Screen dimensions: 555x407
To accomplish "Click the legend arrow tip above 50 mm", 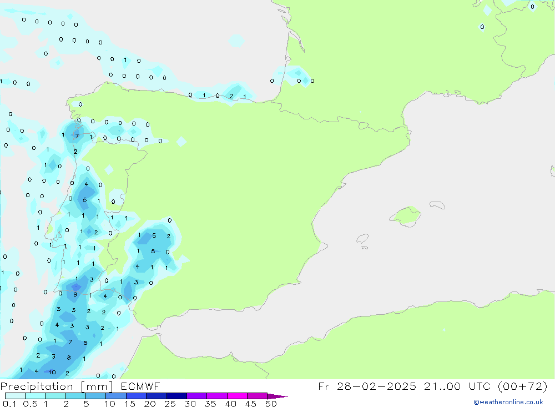I will coord(277,396).
